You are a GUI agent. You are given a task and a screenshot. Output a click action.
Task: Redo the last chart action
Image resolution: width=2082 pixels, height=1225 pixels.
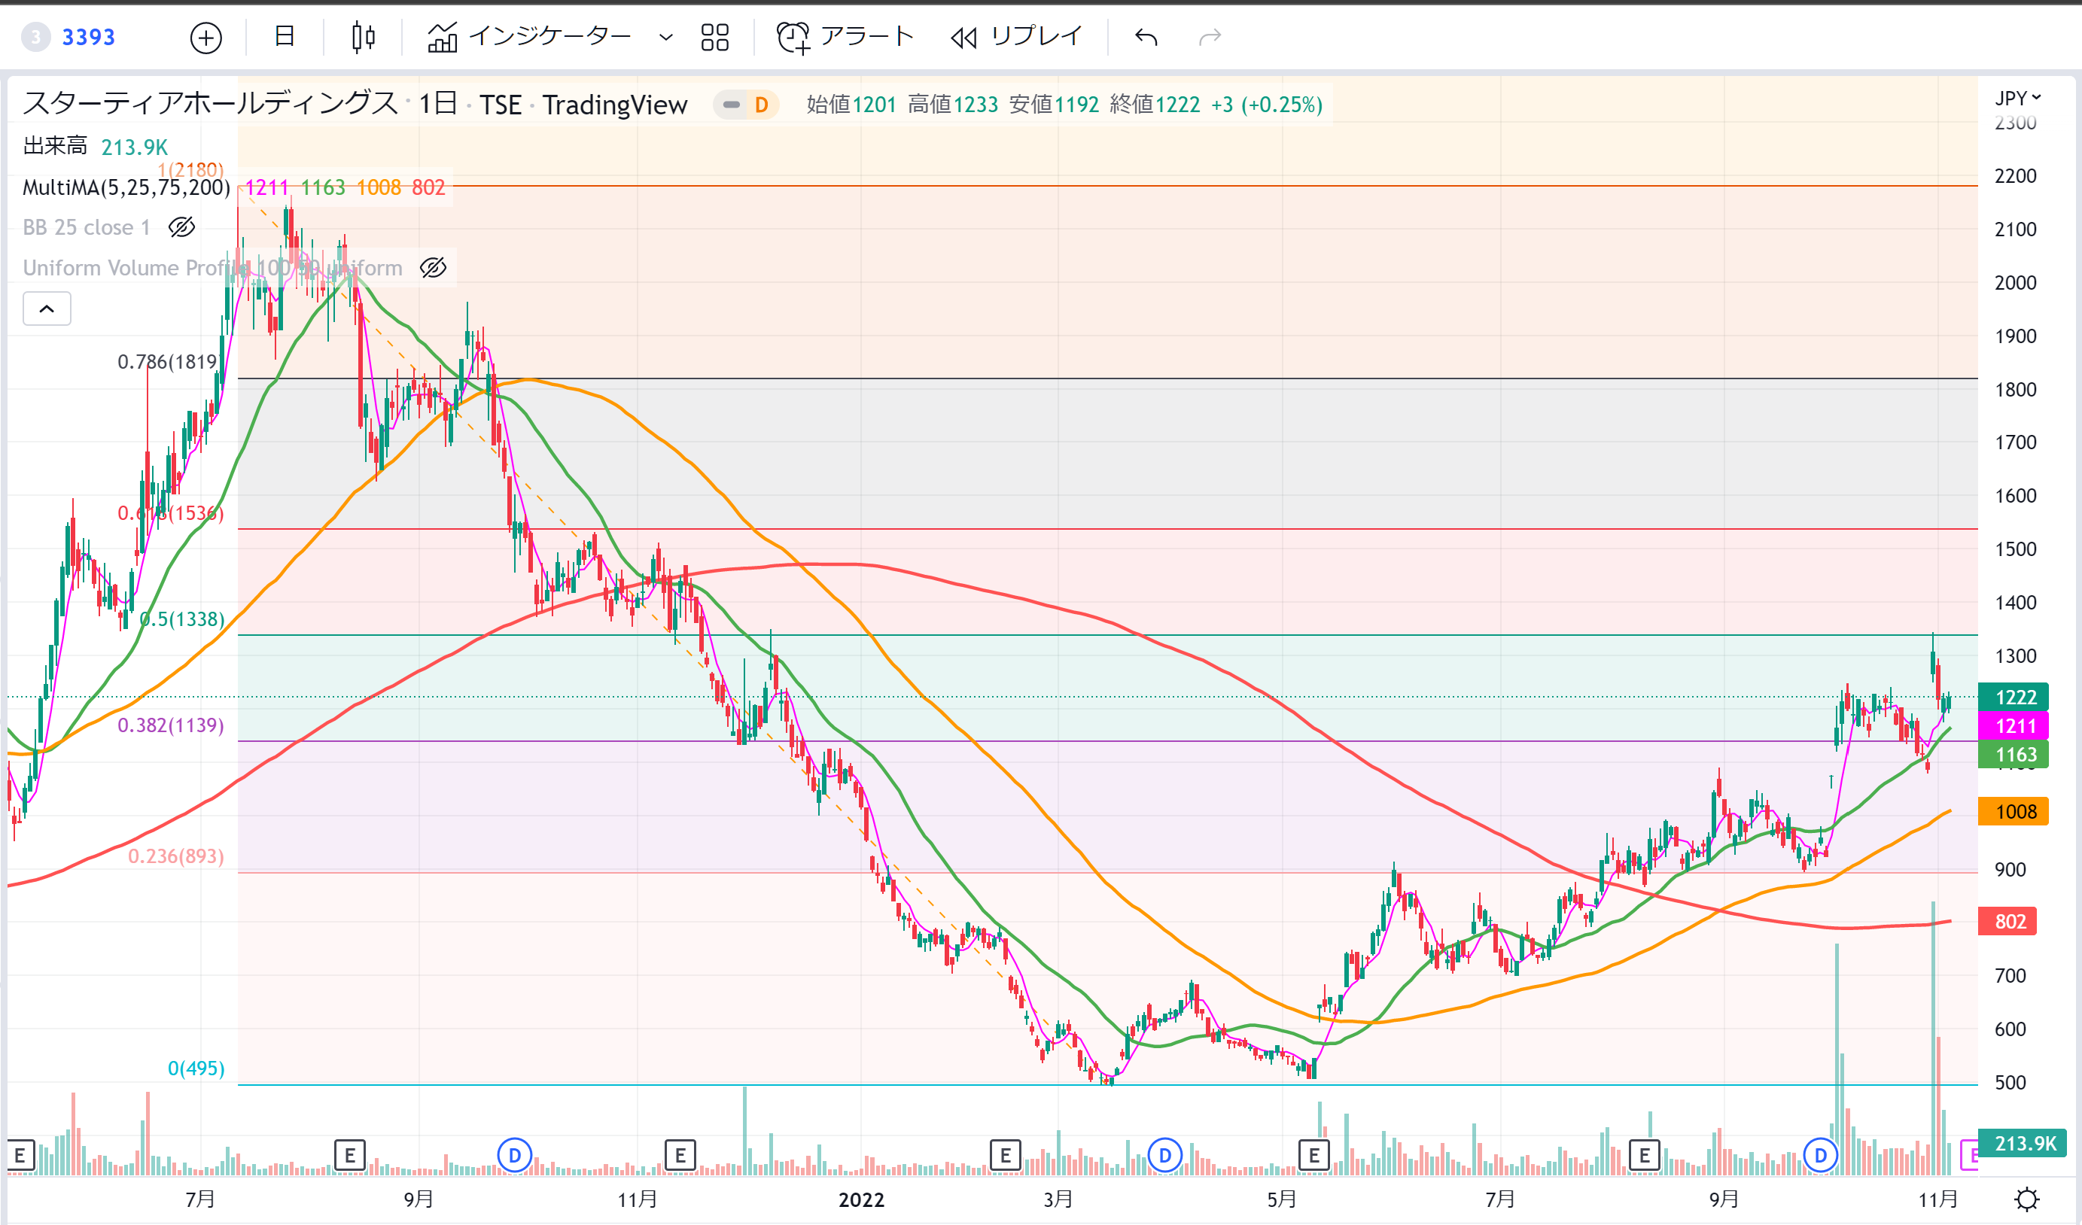pyautogui.click(x=1210, y=37)
